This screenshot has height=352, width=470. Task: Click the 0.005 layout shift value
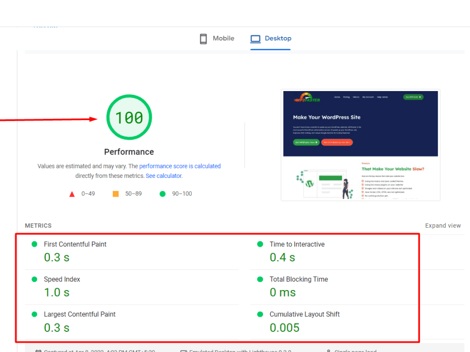click(x=284, y=328)
